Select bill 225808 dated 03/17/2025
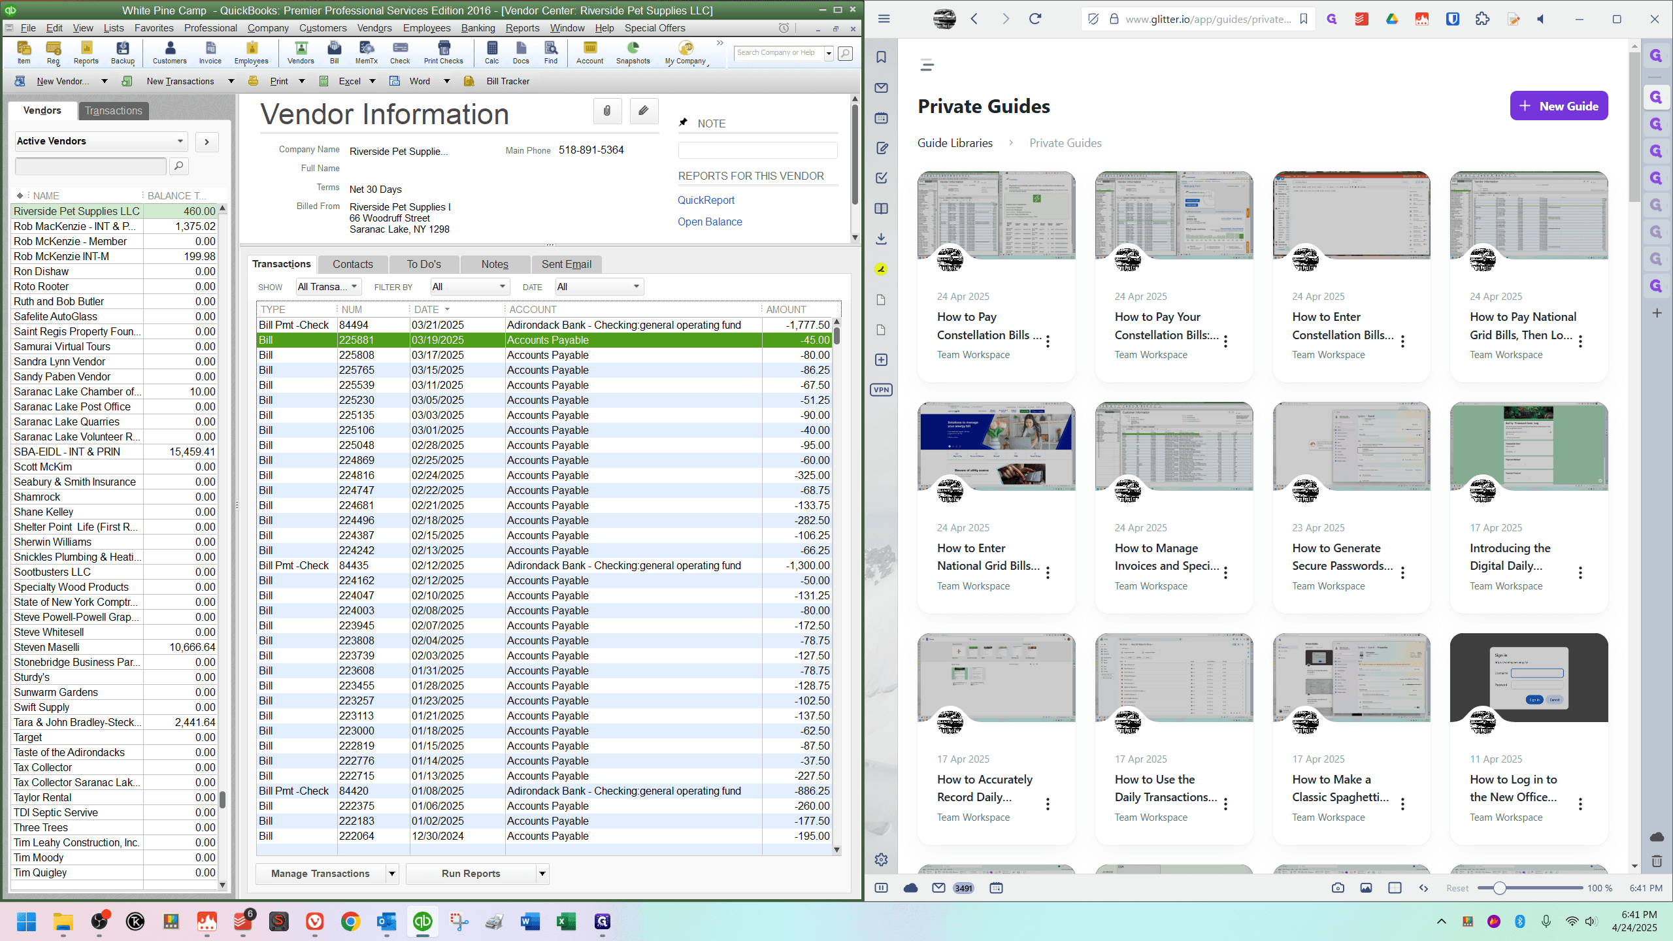1673x941 pixels. (544, 355)
